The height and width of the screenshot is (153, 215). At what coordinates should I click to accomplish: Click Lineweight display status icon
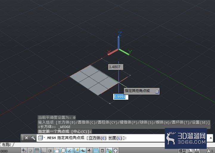pyautogui.click(x=89, y=151)
